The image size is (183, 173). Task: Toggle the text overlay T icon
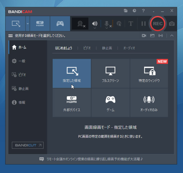tap(131, 24)
